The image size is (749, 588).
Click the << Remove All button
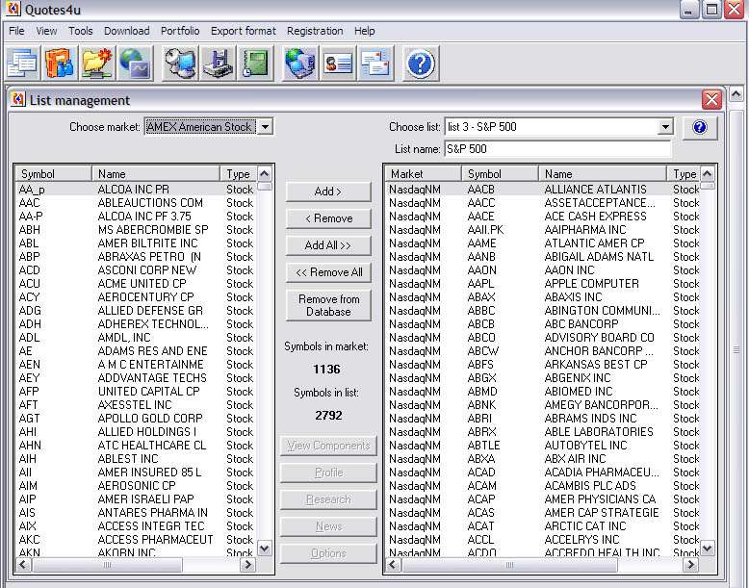(328, 272)
